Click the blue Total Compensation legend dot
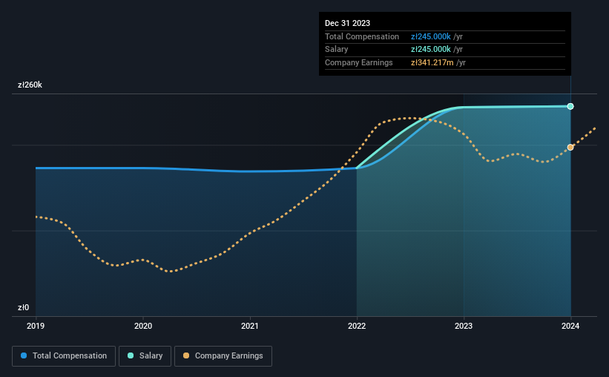Viewport: 609px width, 377px height. (24, 355)
